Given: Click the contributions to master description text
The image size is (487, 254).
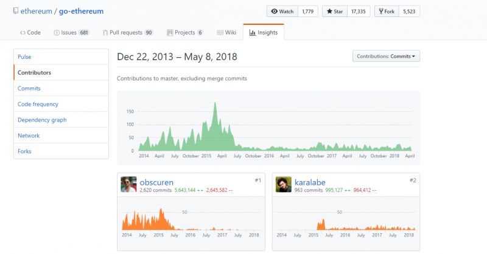Looking at the screenshot, I should click(x=181, y=78).
